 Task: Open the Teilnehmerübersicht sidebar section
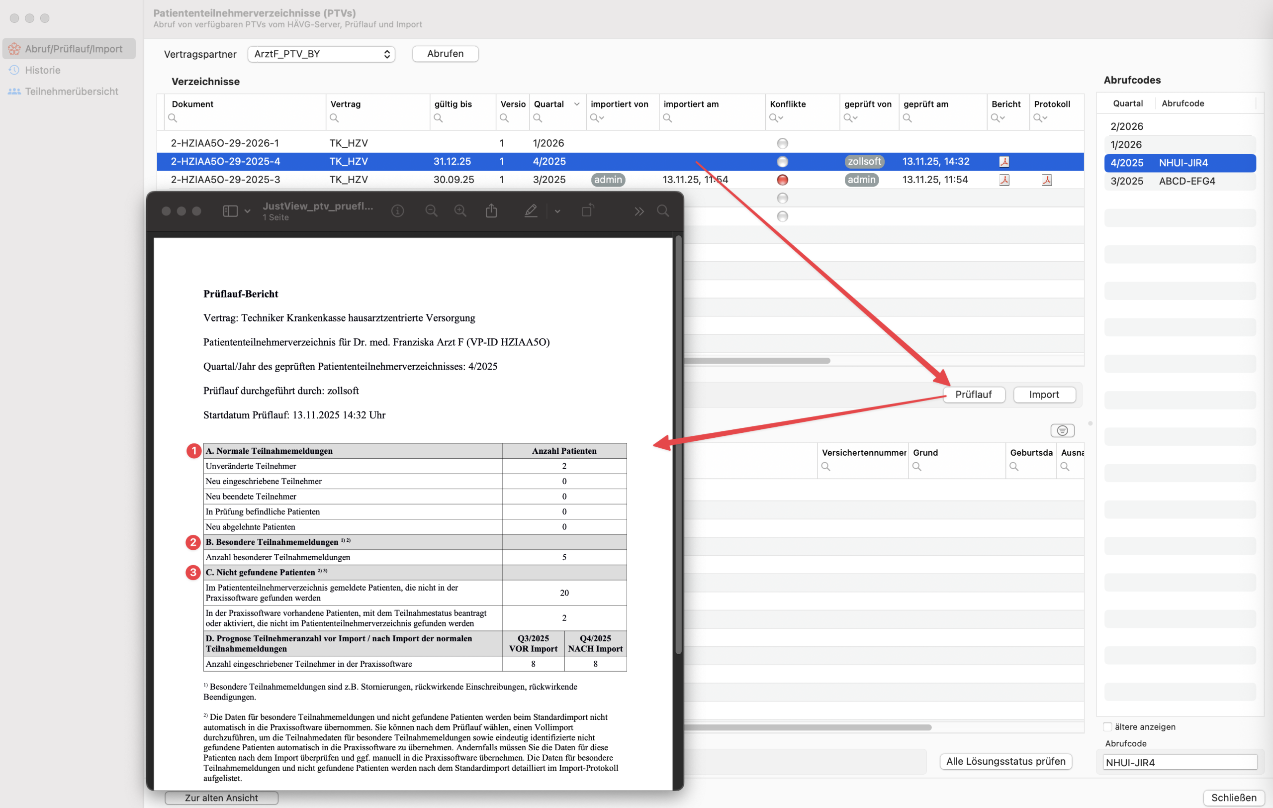click(72, 92)
